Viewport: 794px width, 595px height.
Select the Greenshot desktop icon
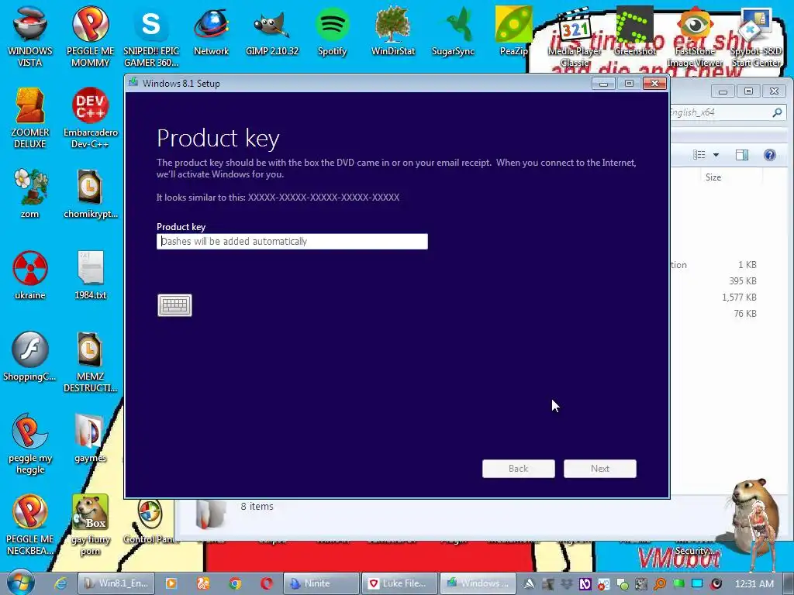pos(635,31)
